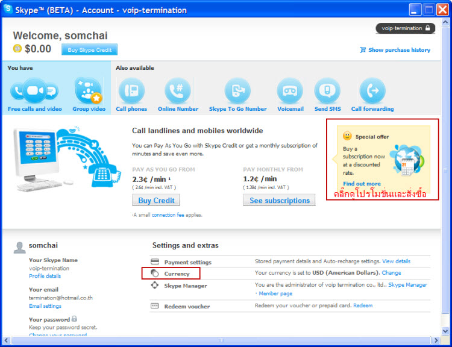Click the See subscriptions button
Viewport: 452px width, 347px height.
click(x=279, y=200)
